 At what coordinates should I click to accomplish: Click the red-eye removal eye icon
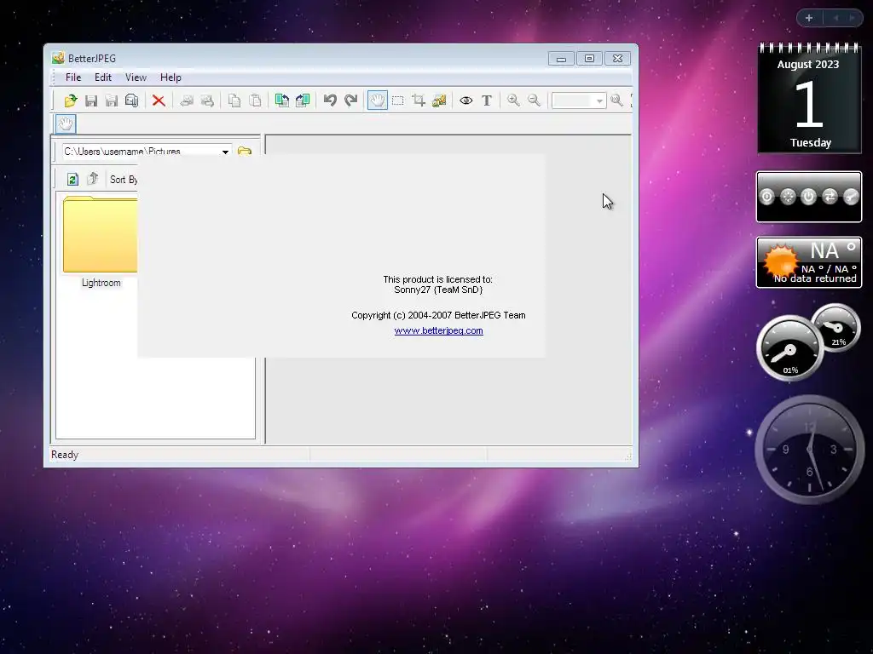click(x=466, y=100)
